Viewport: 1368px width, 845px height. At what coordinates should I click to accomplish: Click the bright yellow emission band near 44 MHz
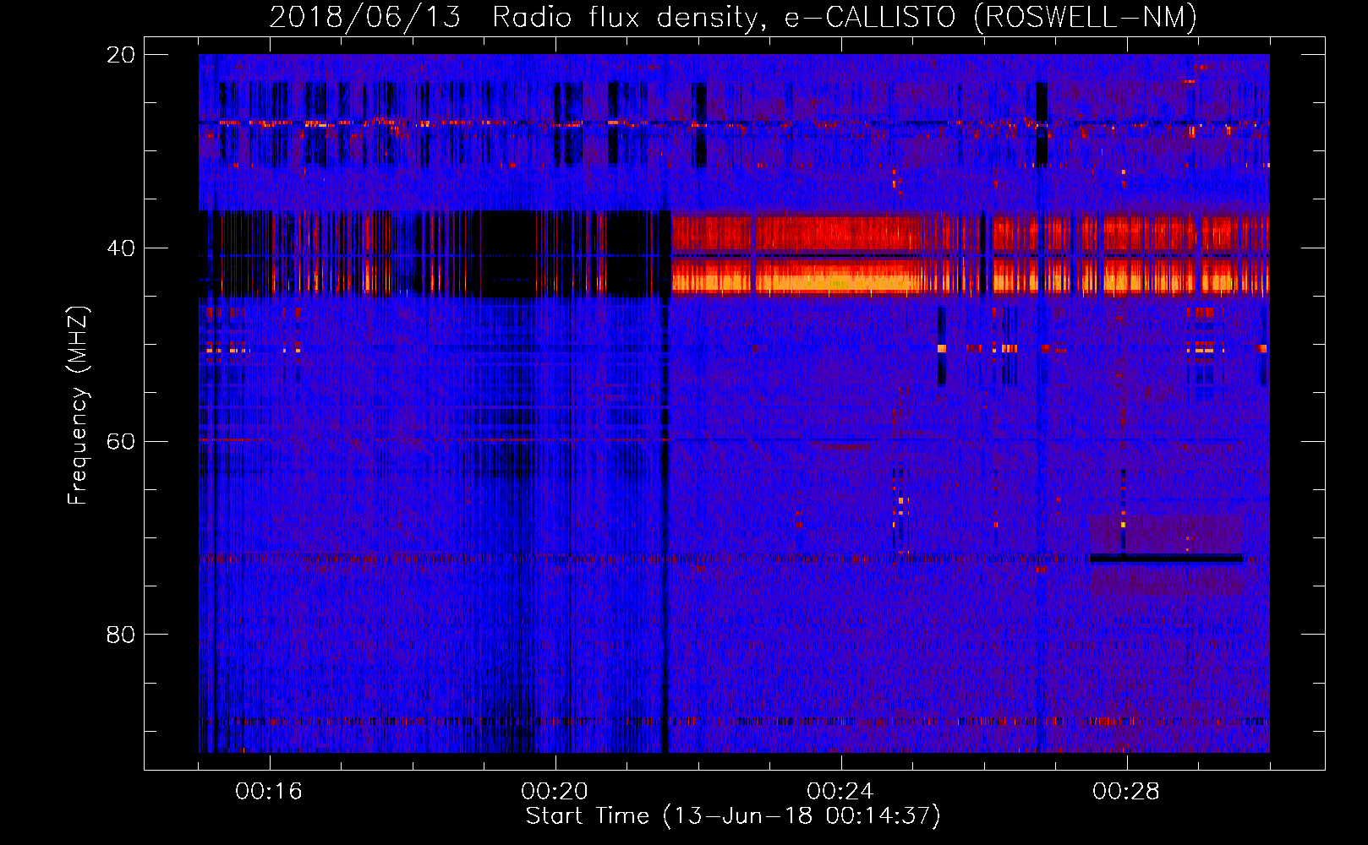(x=970, y=281)
